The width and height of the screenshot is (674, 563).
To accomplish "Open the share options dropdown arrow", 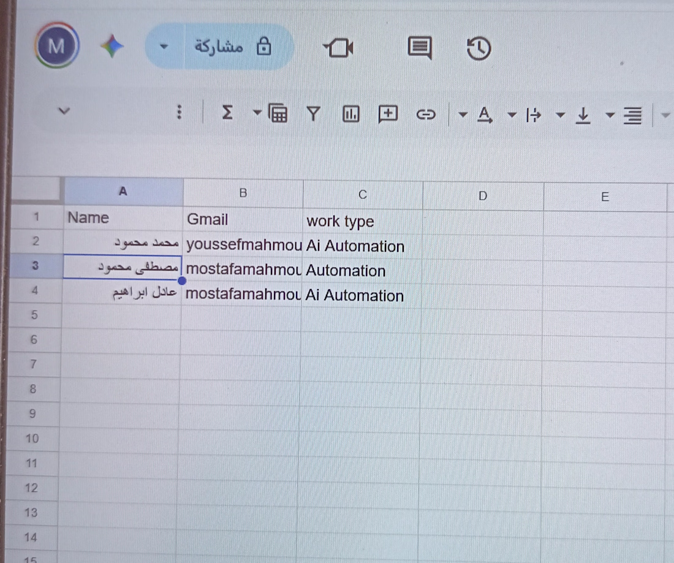I will click(x=164, y=46).
